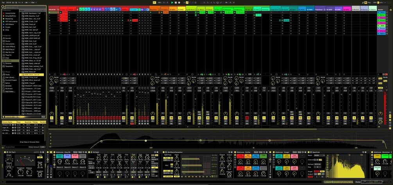Toggle the yellow Follow playback button
Screen dimensions: 393x185
click(x=154, y=2)
